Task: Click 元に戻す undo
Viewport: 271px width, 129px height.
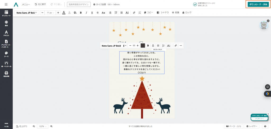Action: (x=40, y=4)
